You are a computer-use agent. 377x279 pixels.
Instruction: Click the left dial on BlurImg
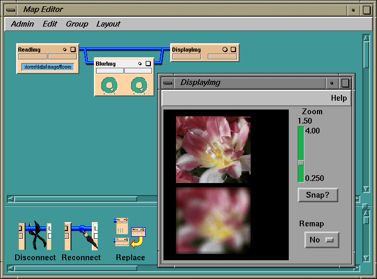tap(110, 86)
